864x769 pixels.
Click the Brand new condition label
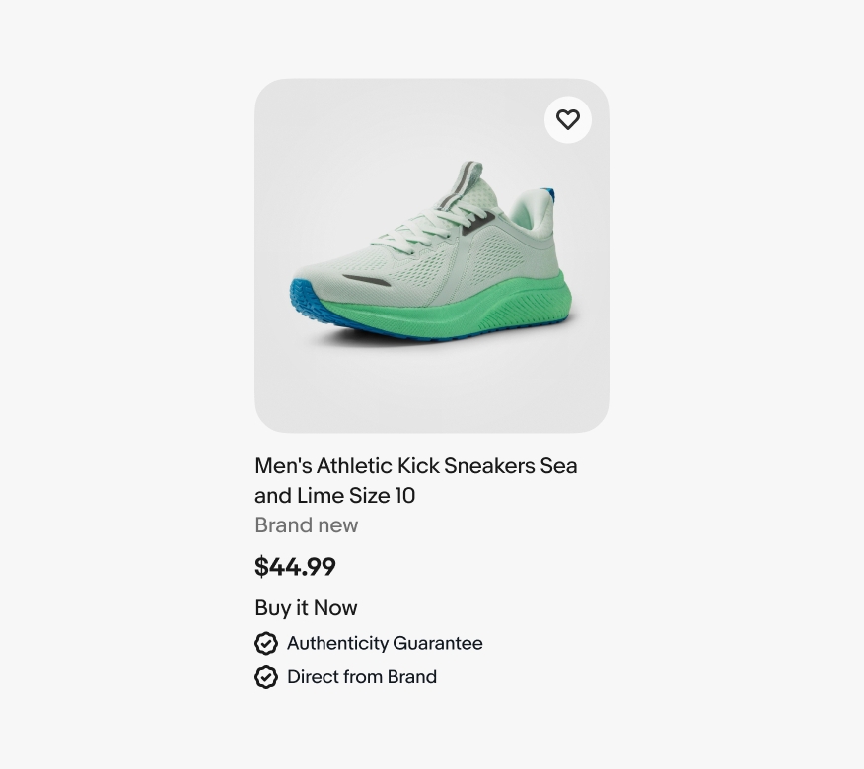[306, 525]
